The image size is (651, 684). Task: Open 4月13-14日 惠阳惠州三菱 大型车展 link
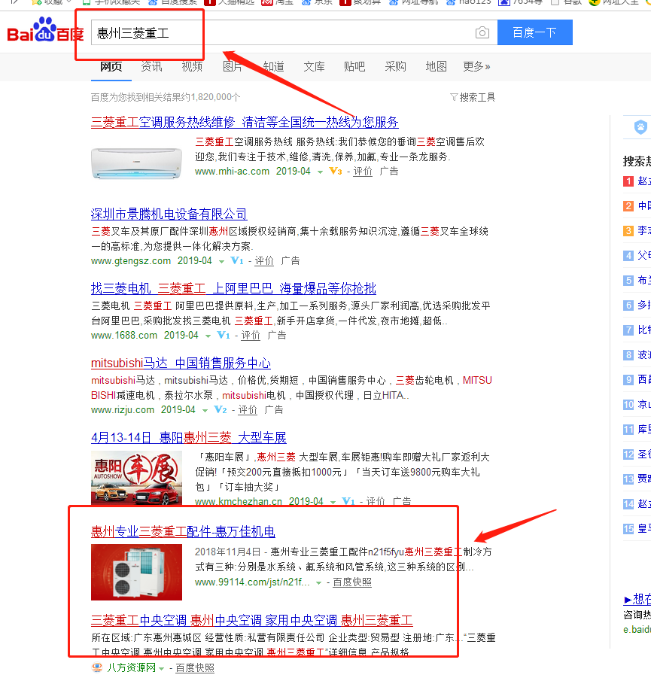pyautogui.click(x=188, y=438)
